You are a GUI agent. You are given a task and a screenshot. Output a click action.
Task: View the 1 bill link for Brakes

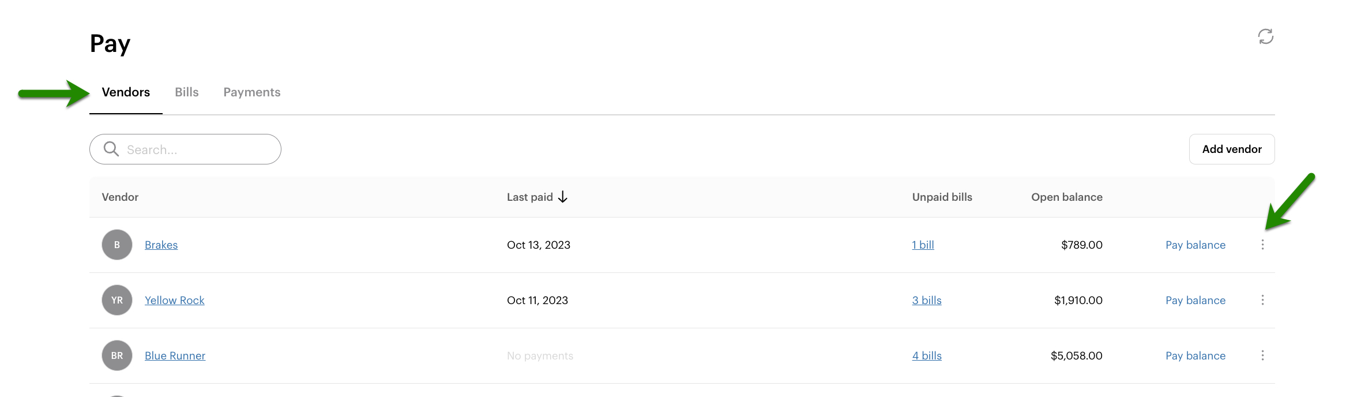tap(923, 245)
